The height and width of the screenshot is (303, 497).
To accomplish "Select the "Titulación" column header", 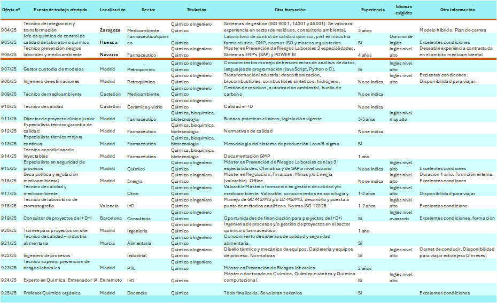I will (x=196, y=10).
